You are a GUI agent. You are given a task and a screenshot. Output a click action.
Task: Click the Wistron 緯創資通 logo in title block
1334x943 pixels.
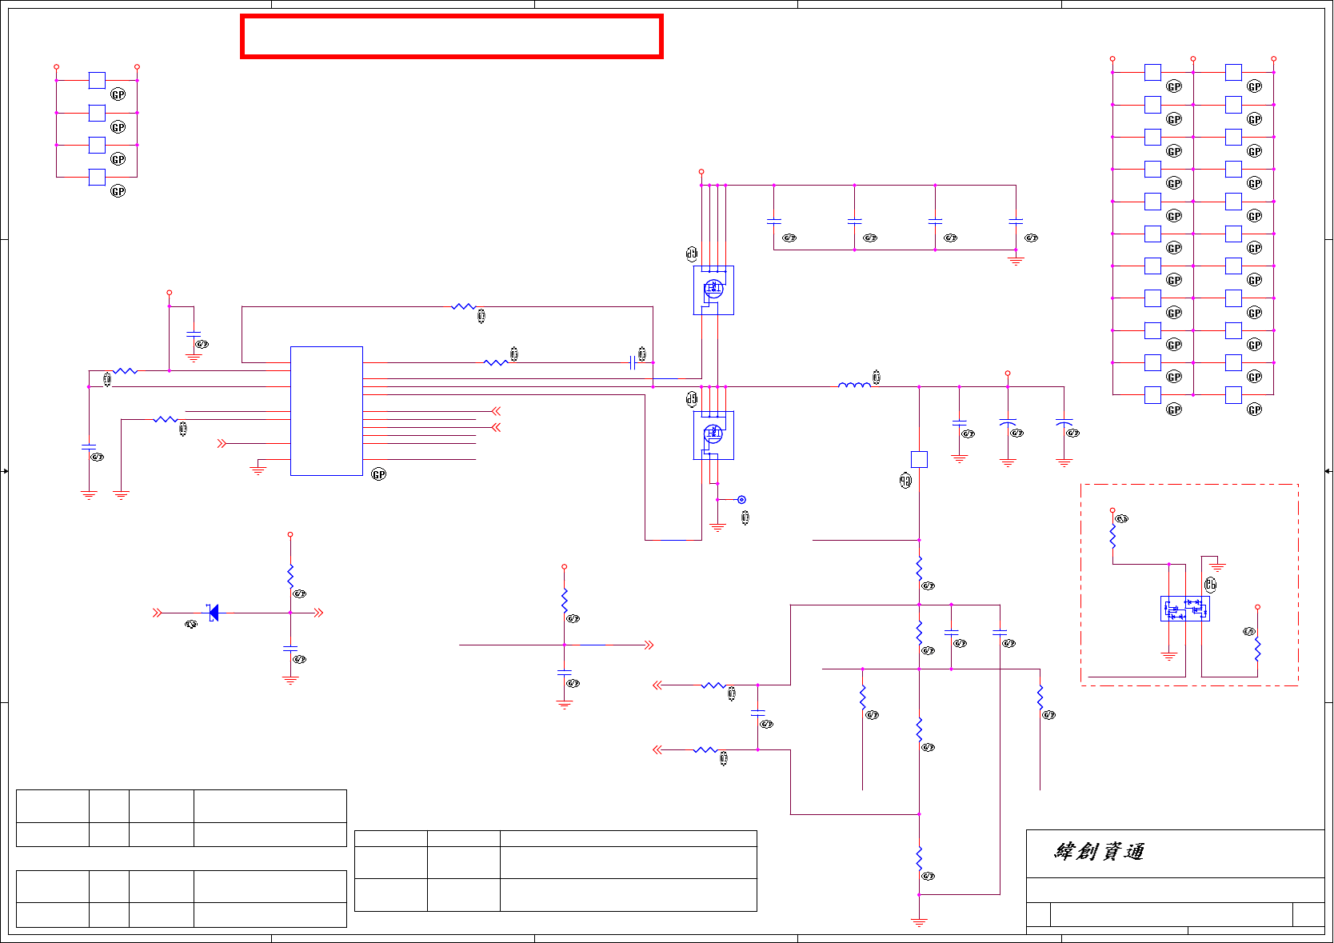pyautogui.click(x=1099, y=851)
